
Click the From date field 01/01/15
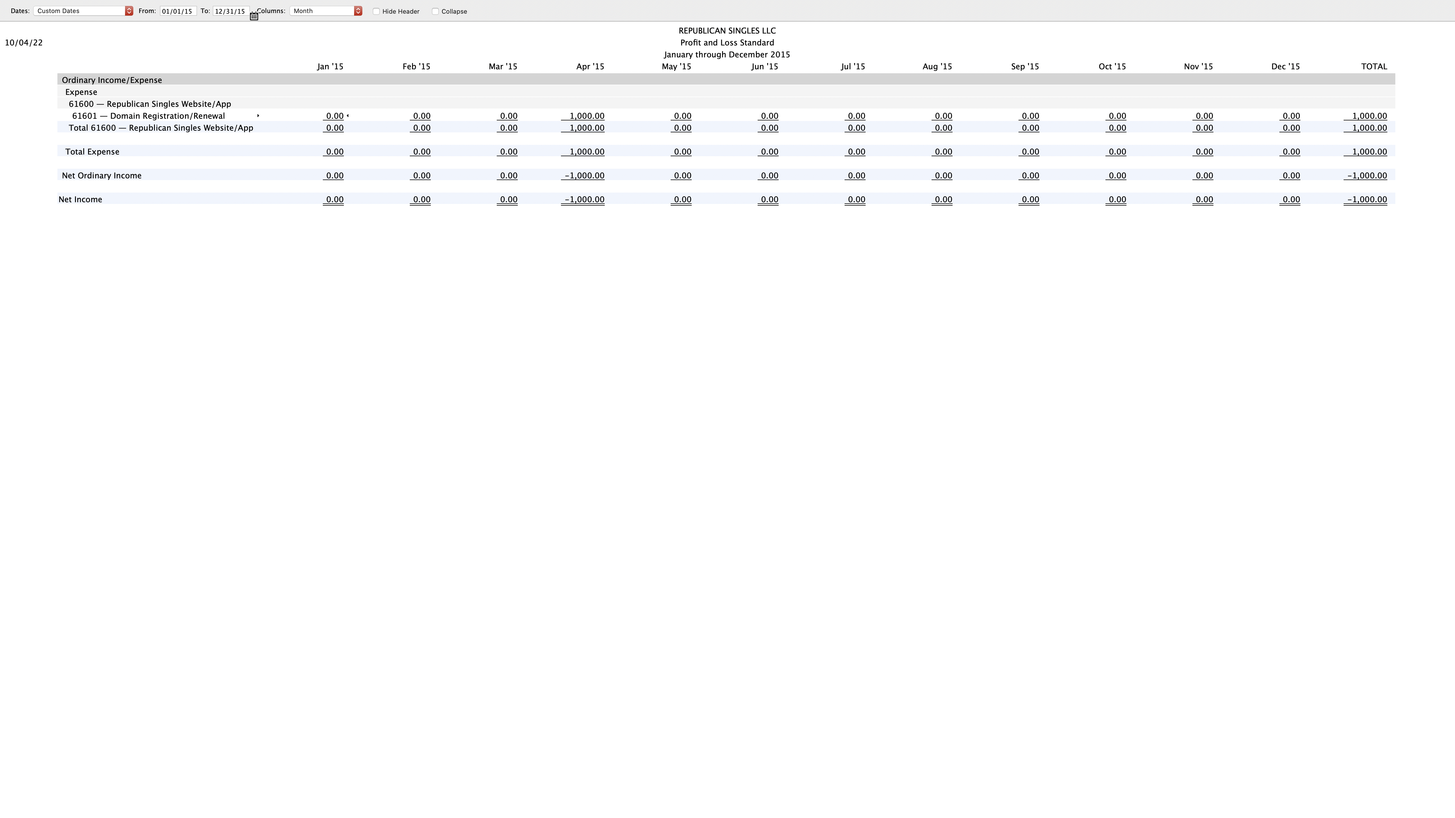point(178,11)
